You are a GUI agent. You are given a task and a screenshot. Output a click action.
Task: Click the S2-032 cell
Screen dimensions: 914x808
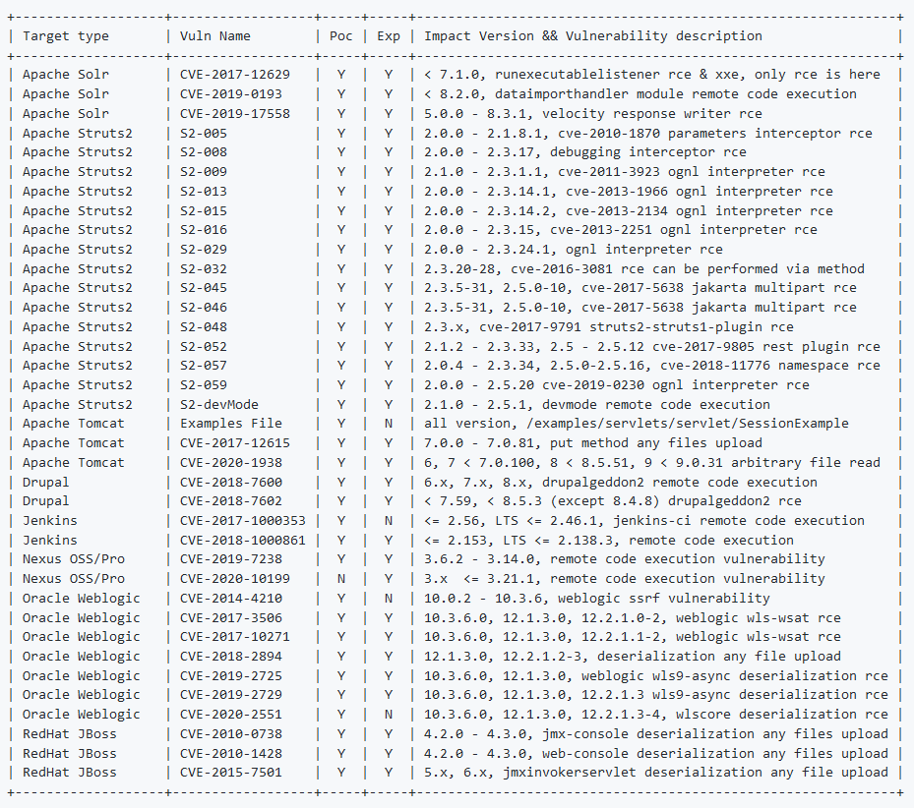click(204, 269)
